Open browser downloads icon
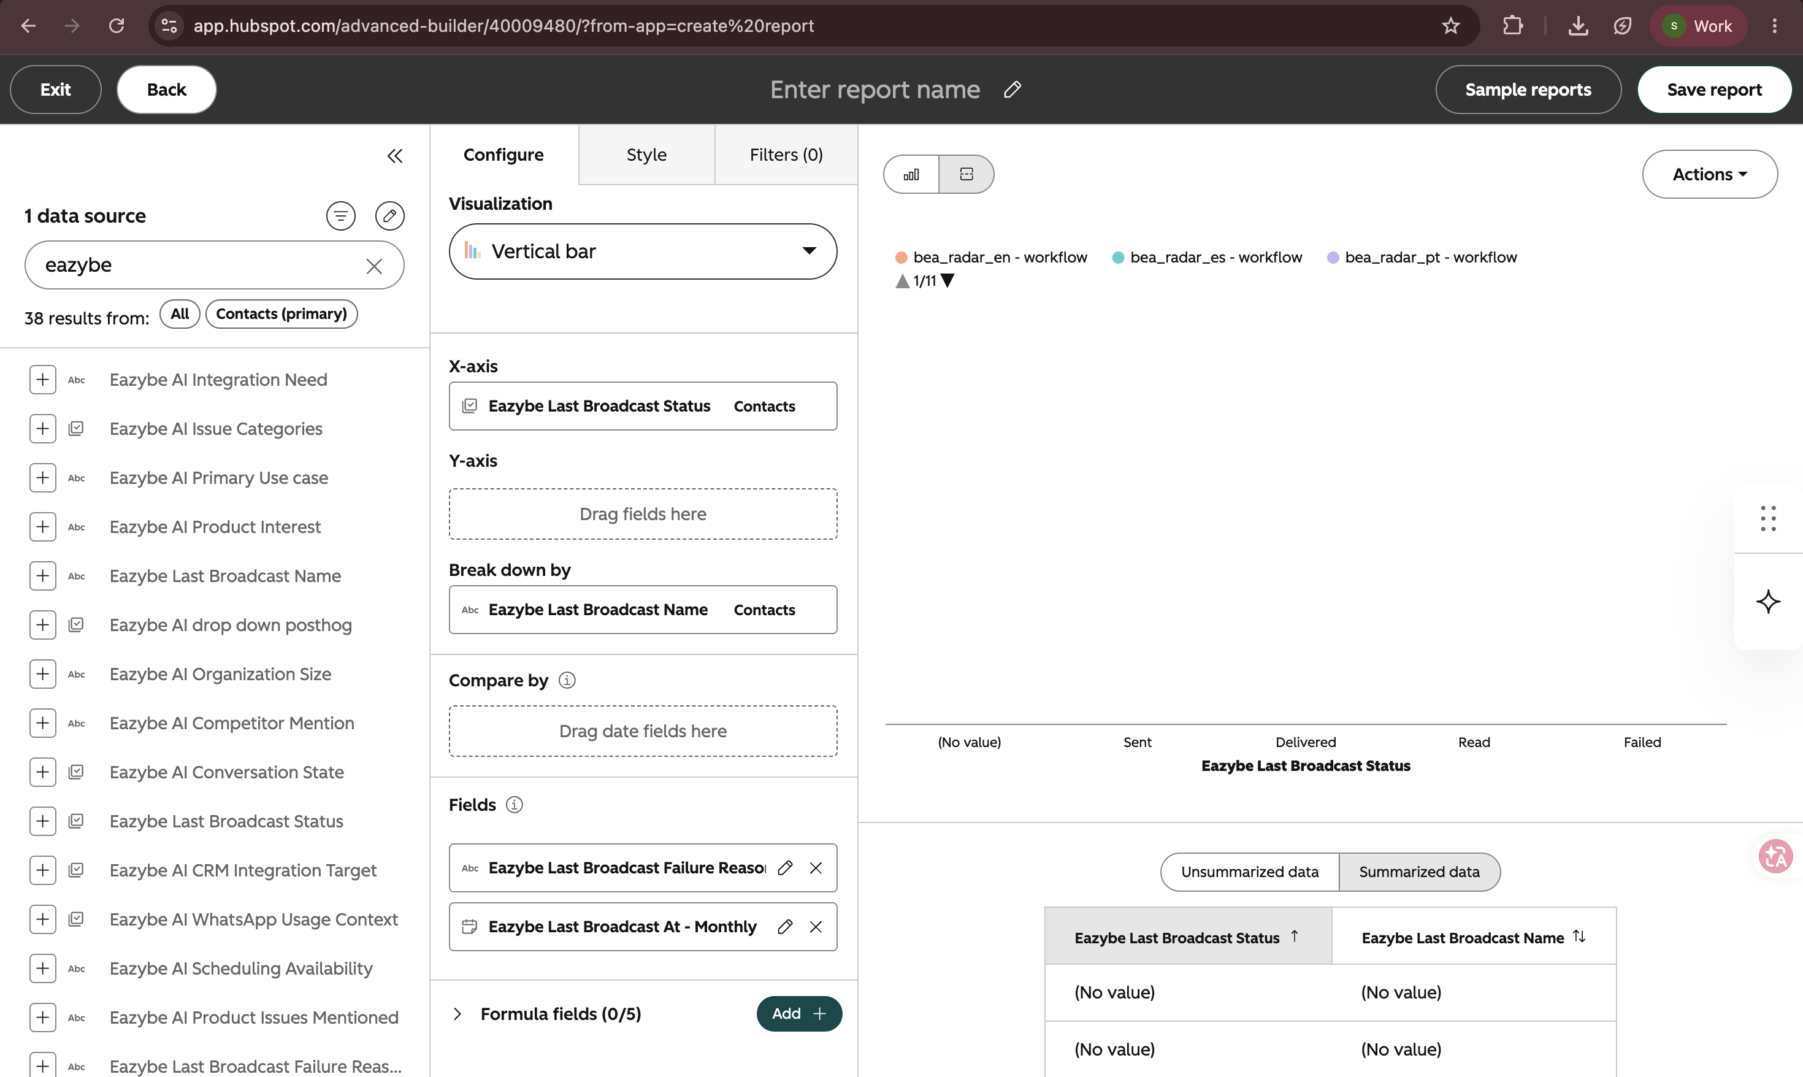The image size is (1803, 1077). point(1578,26)
